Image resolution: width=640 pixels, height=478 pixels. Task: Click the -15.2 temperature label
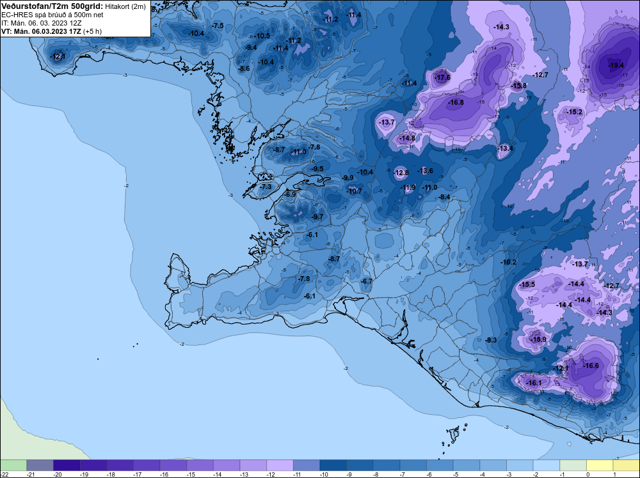pos(574,112)
